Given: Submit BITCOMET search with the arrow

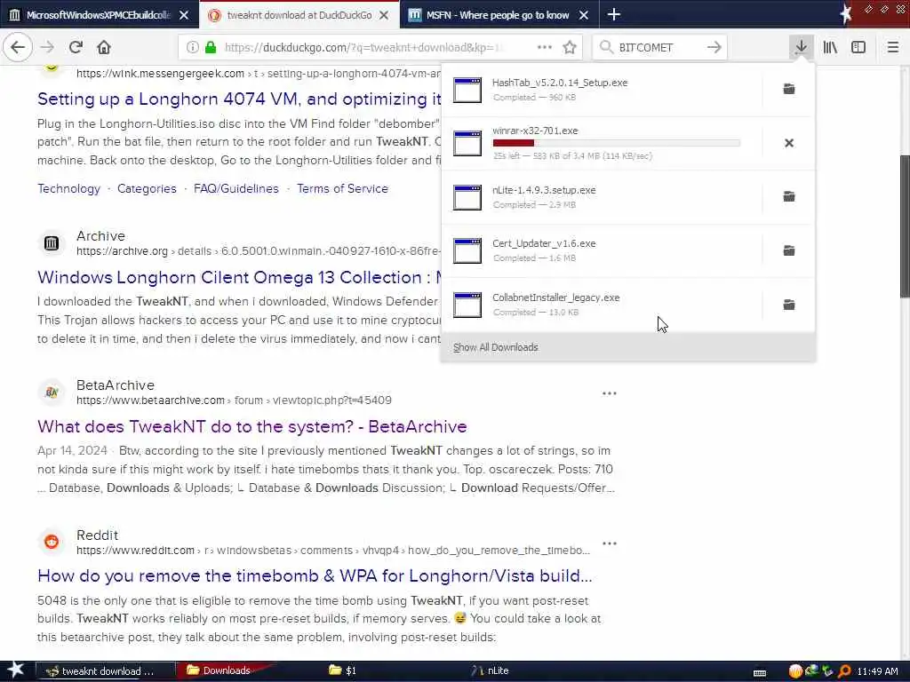Looking at the screenshot, I should pyautogui.click(x=714, y=47).
